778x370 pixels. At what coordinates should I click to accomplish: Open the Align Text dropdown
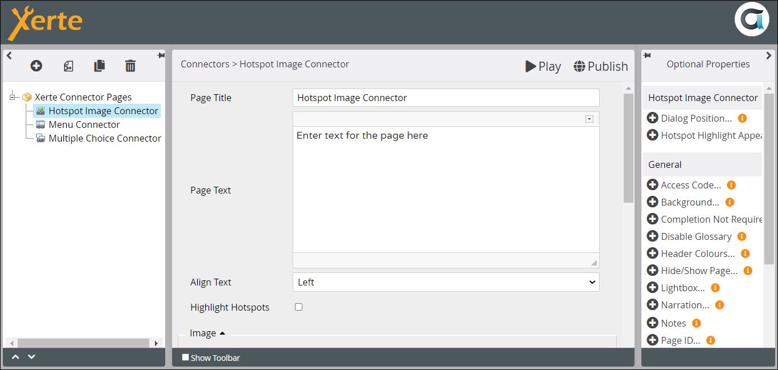(446, 282)
